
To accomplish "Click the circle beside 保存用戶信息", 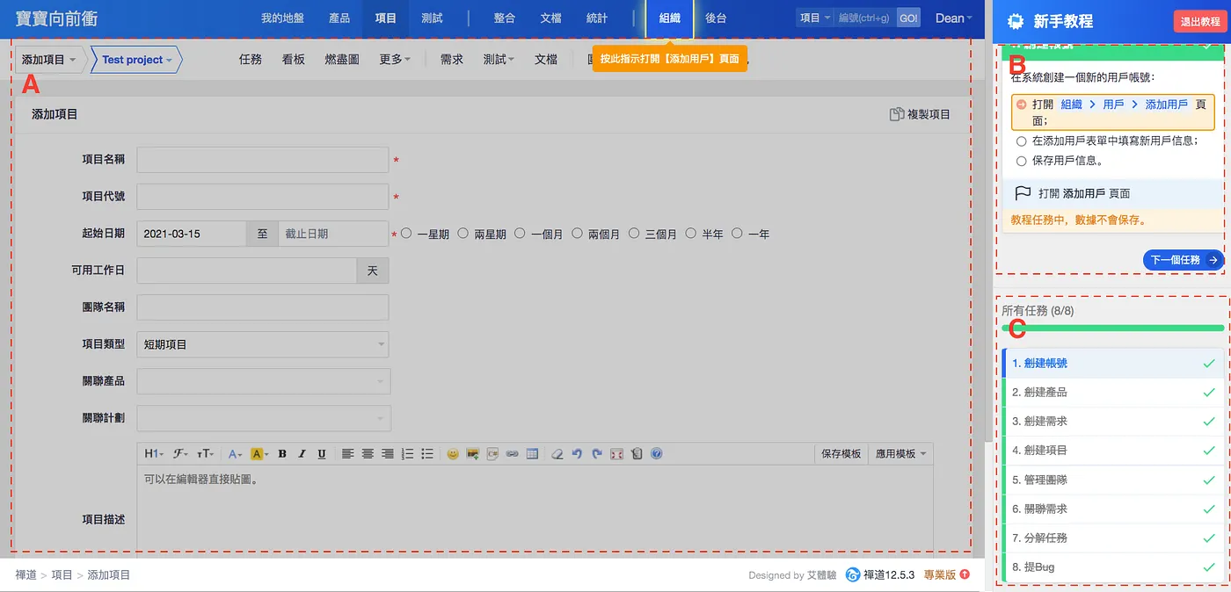I will pos(1021,161).
